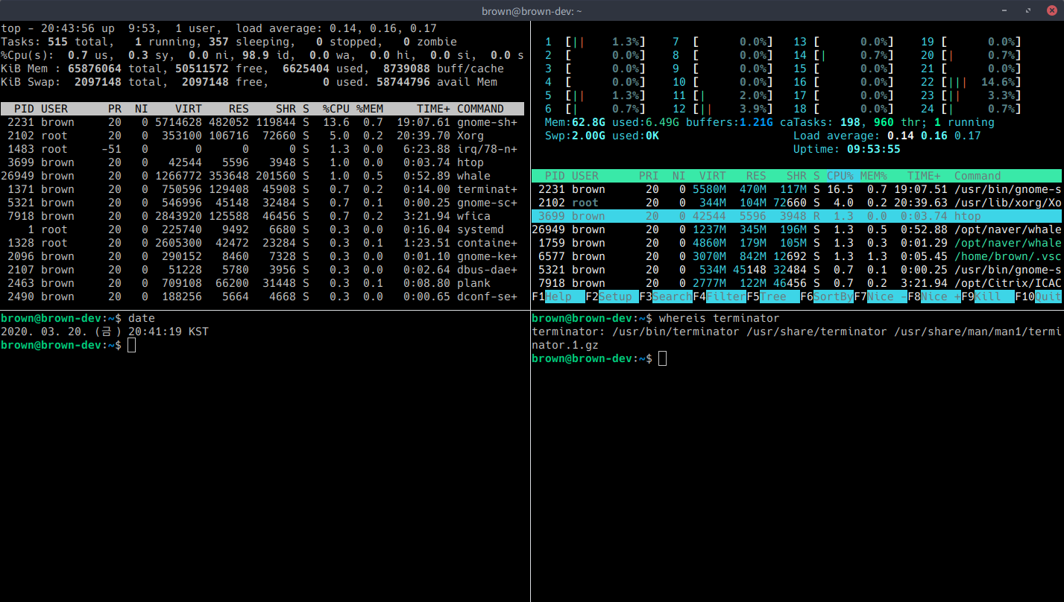Image resolution: width=1064 pixels, height=602 pixels.
Task: Click the whereis terminator command text
Action: pos(720,318)
